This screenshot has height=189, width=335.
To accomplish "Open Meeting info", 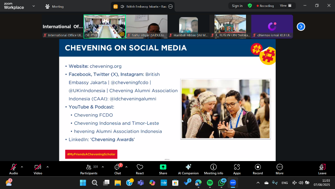I will [x=213, y=169].
